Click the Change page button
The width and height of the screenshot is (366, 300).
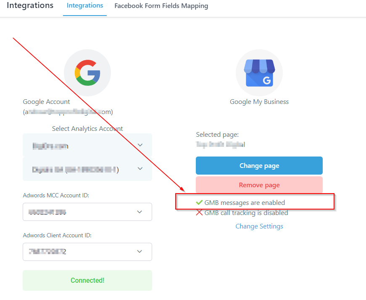click(259, 166)
